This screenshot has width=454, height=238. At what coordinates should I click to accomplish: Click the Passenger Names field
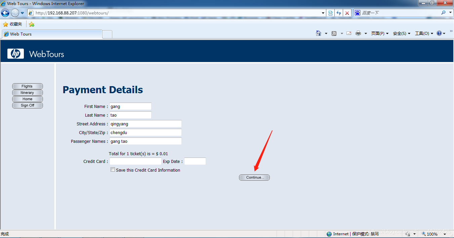click(146, 141)
